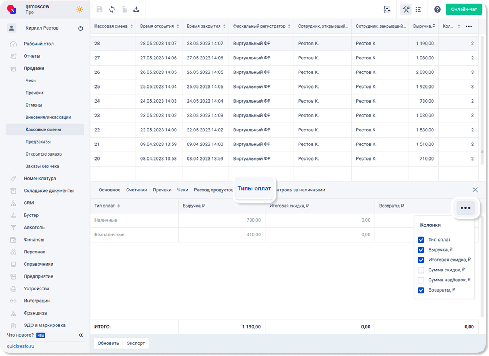The height and width of the screenshot is (356, 489).
Task: Toggle the sun theme icon
Action: tap(80, 9)
